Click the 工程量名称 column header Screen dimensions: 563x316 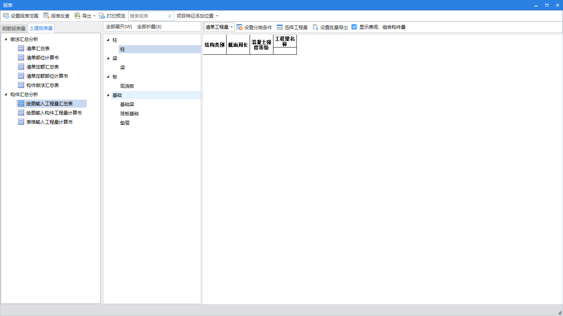[x=285, y=41]
